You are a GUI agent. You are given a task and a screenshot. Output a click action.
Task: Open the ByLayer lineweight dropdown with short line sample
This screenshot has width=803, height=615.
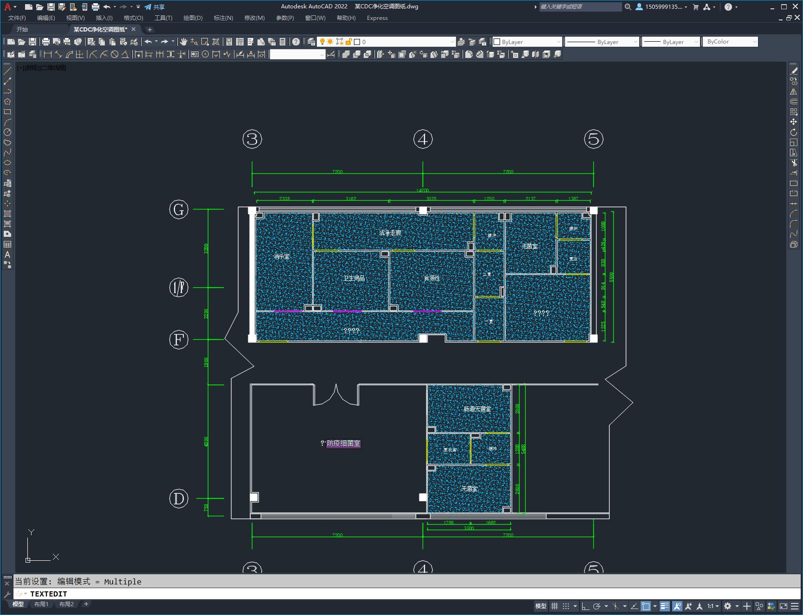pos(671,42)
